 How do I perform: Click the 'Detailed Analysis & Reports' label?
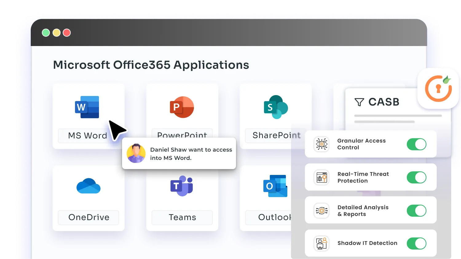tap(363, 211)
